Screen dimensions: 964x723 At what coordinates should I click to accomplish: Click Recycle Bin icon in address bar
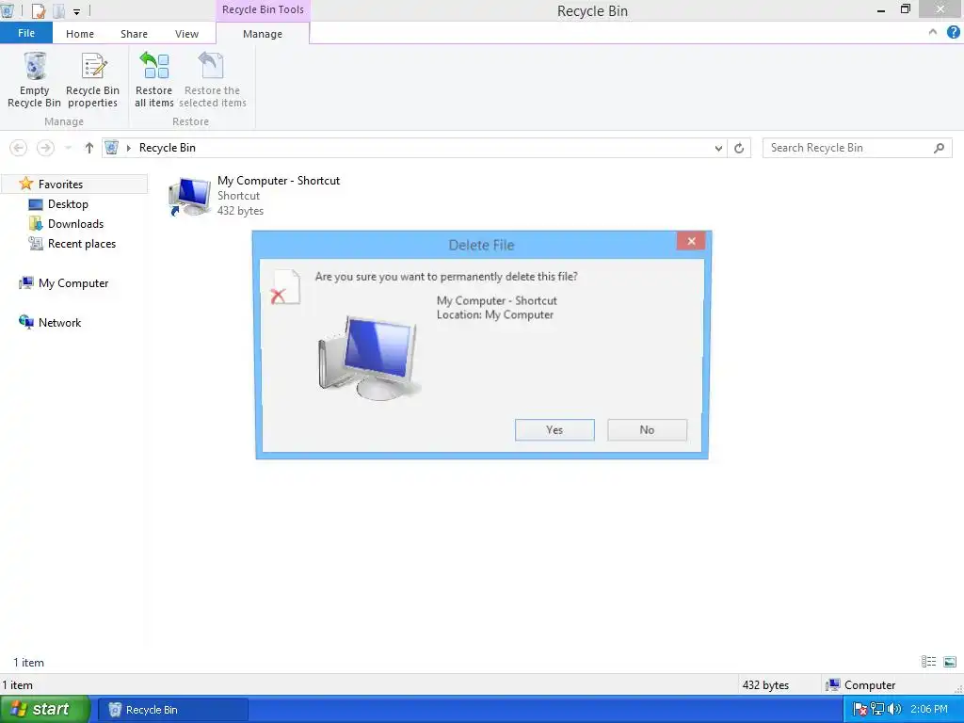tap(111, 148)
